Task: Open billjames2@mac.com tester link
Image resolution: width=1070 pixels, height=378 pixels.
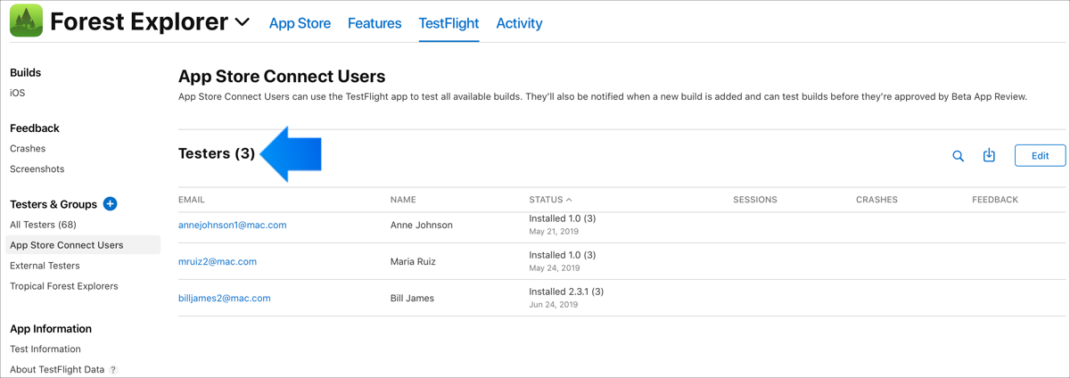Action: (x=225, y=298)
